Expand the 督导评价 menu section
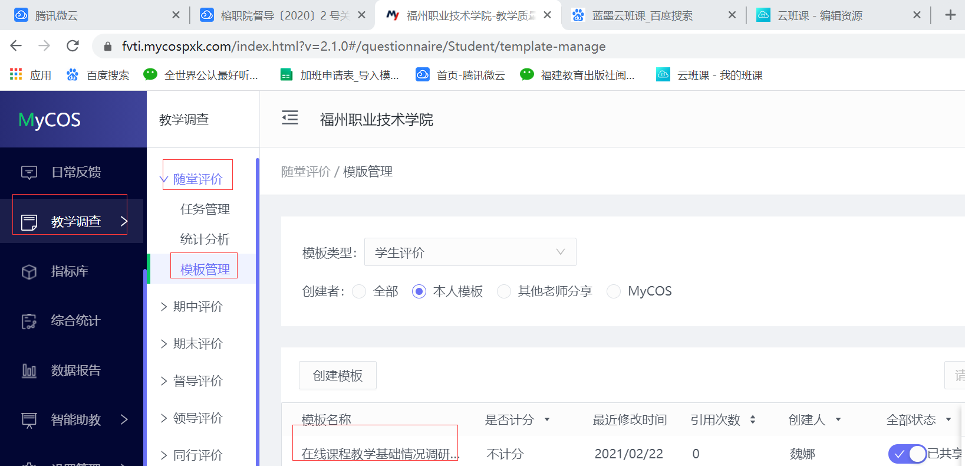965x466 pixels. point(197,381)
